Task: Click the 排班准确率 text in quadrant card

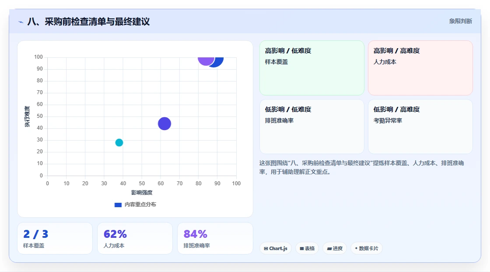Action: click(x=279, y=120)
